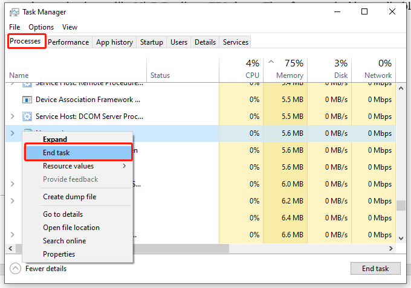Open the Options menu
Image resolution: width=411 pixels, height=288 pixels.
point(41,27)
